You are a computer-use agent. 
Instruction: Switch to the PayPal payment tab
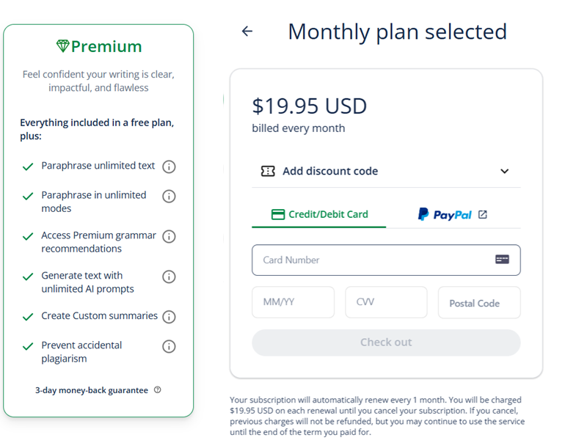click(x=445, y=215)
